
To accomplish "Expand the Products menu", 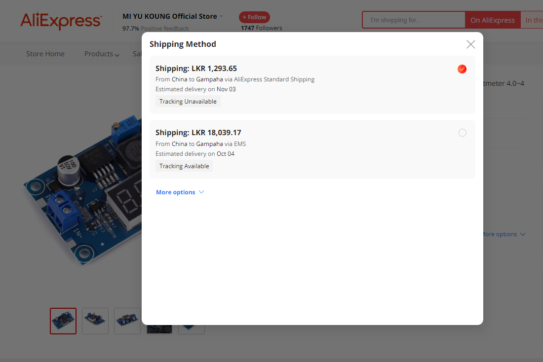I will click(x=102, y=54).
